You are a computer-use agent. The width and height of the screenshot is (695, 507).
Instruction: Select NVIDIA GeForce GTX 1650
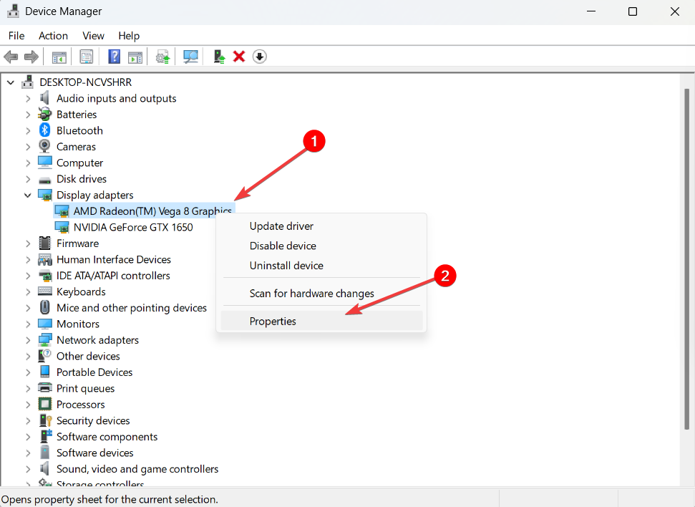[x=133, y=227]
